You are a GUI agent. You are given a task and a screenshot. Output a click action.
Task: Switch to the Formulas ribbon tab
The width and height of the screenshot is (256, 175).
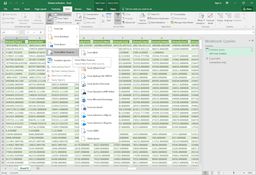pyautogui.click(x=56, y=9)
